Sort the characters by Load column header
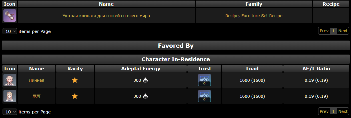This screenshot has width=351, height=118. tap(252, 69)
